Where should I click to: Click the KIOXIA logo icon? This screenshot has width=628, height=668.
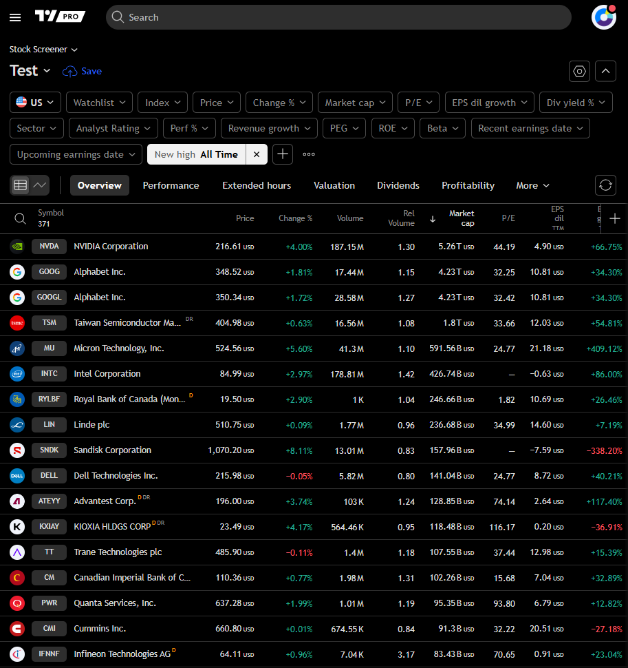pos(17,527)
